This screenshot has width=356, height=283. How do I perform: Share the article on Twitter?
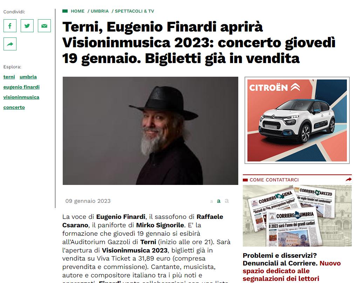click(27, 26)
